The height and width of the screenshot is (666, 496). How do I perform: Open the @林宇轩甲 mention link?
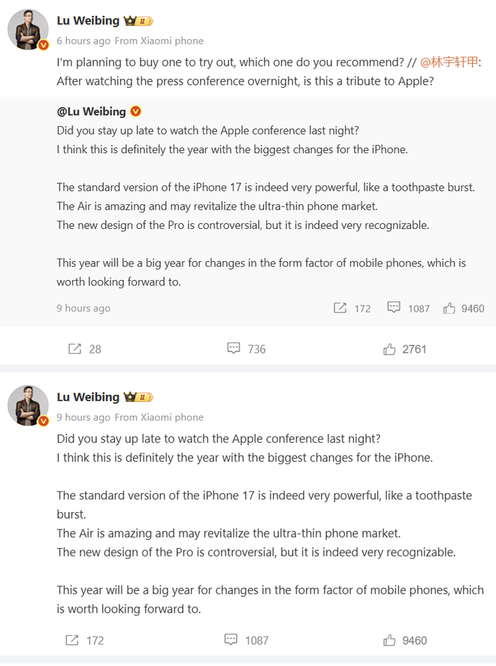[x=449, y=63]
